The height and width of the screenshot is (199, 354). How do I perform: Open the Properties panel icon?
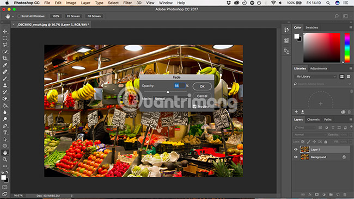(286, 40)
